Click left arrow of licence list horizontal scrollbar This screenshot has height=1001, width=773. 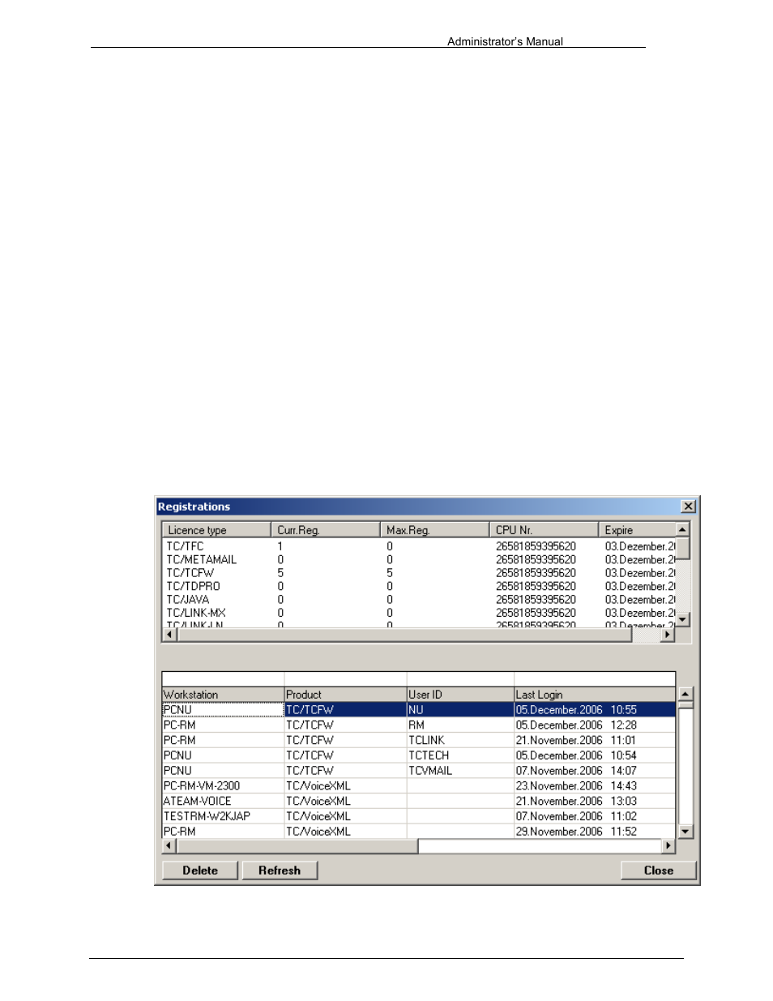tap(169, 635)
